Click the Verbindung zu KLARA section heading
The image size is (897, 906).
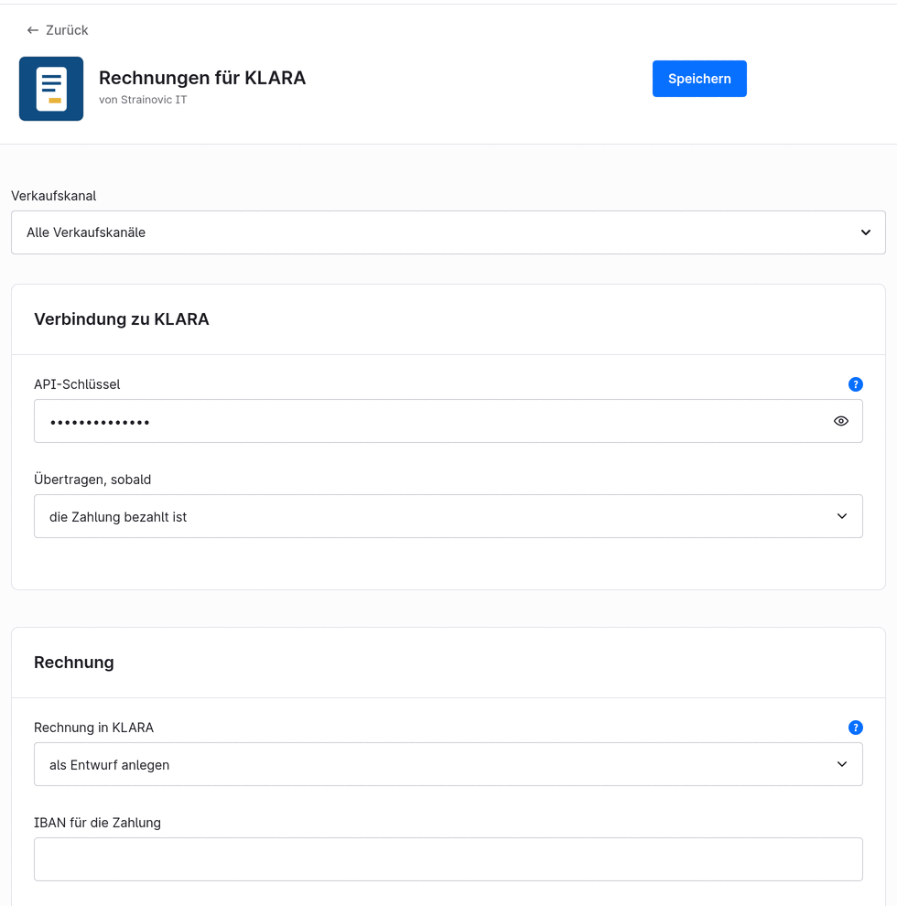pyautogui.click(x=122, y=319)
